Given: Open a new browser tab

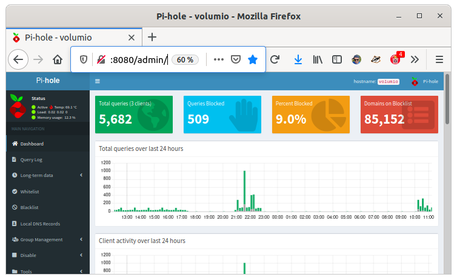Looking at the screenshot, I should coord(152,38).
